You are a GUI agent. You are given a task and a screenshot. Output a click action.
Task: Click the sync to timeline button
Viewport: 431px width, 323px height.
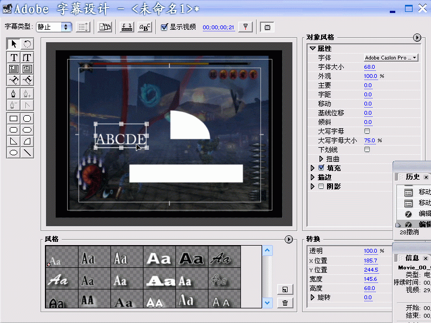coord(245,27)
